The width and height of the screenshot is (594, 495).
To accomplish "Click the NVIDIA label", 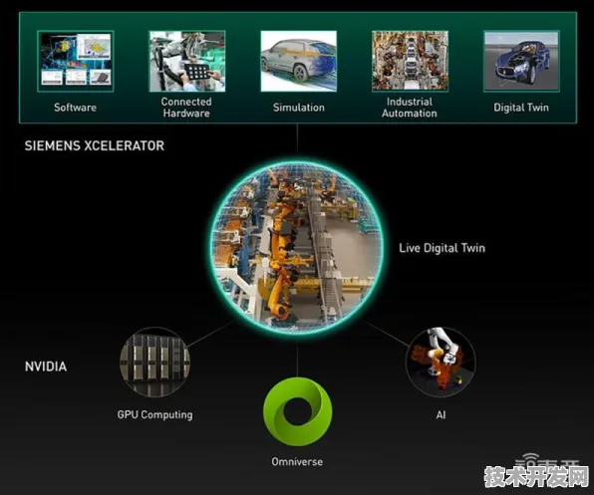I will (46, 367).
